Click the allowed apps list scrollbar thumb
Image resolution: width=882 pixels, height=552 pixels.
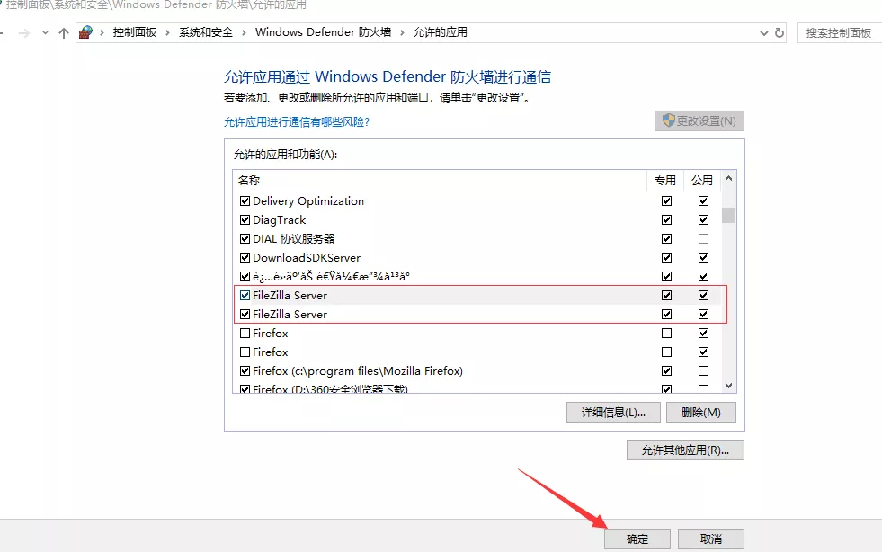tap(728, 215)
